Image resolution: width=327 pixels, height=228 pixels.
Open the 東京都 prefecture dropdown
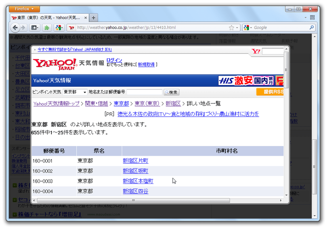(75, 92)
